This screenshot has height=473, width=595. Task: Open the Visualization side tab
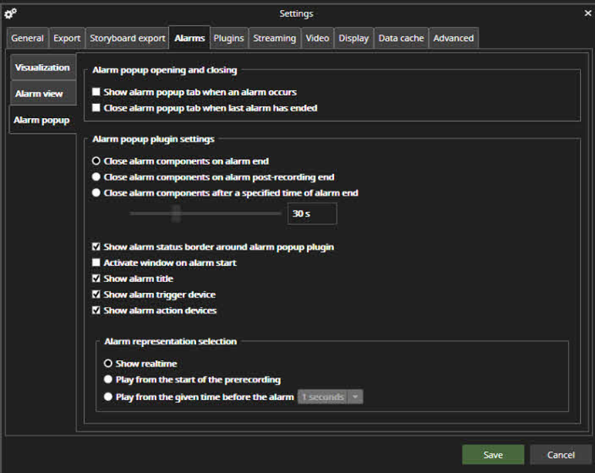tap(42, 67)
